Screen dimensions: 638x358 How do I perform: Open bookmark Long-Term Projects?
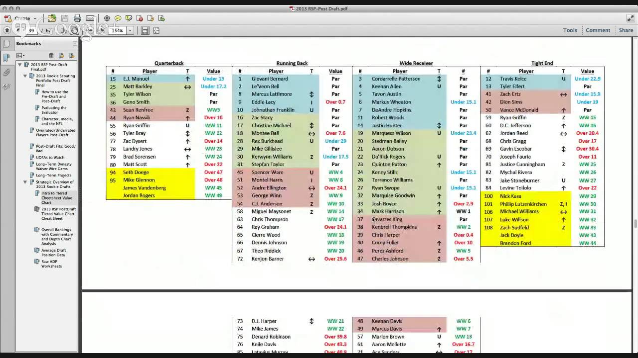point(54,175)
